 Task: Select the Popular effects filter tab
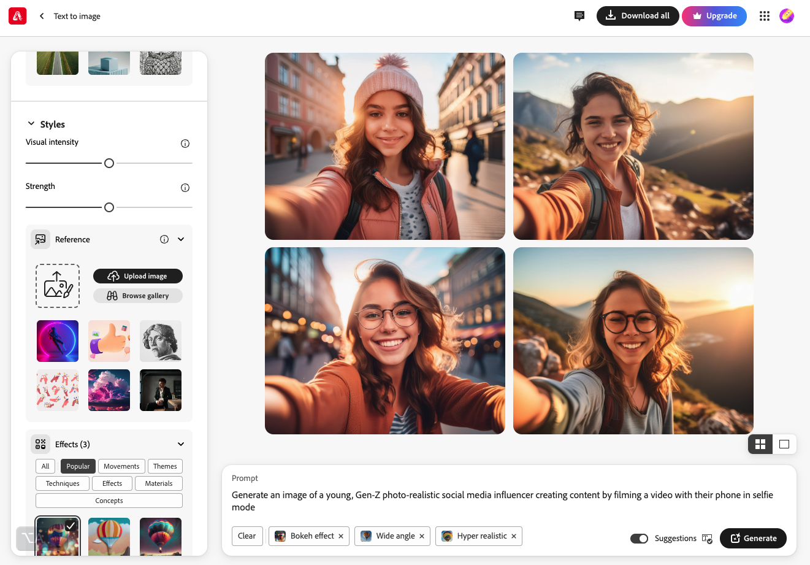pyautogui.click(x=77, y=466)
